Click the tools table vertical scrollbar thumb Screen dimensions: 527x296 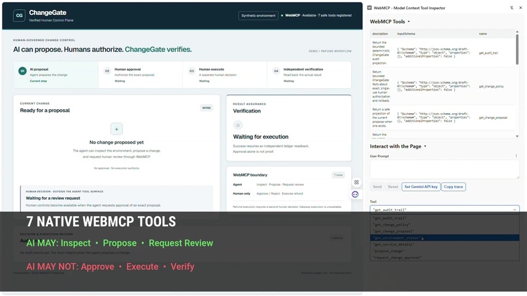[x=517, y=50]
